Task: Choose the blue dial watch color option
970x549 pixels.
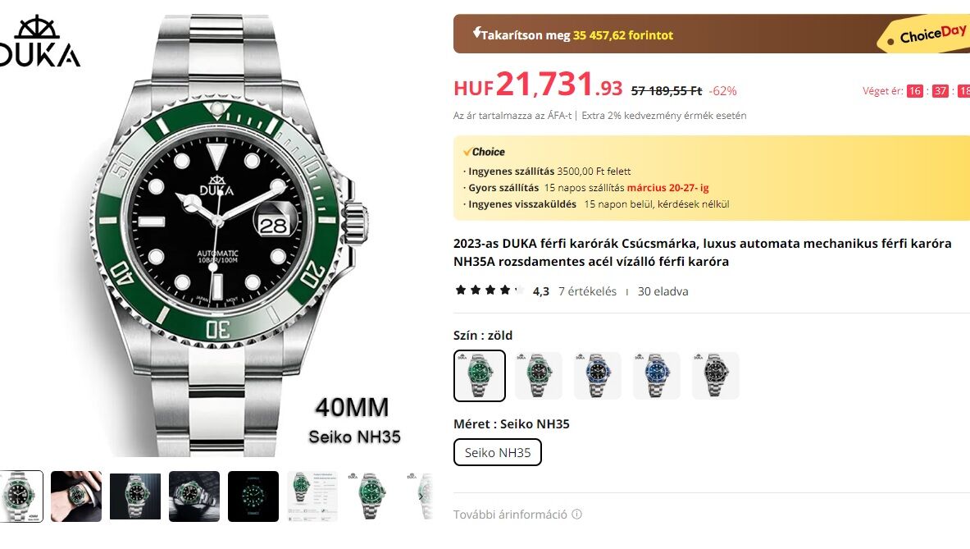Action: pyautogui.click(x=656, y=376)
